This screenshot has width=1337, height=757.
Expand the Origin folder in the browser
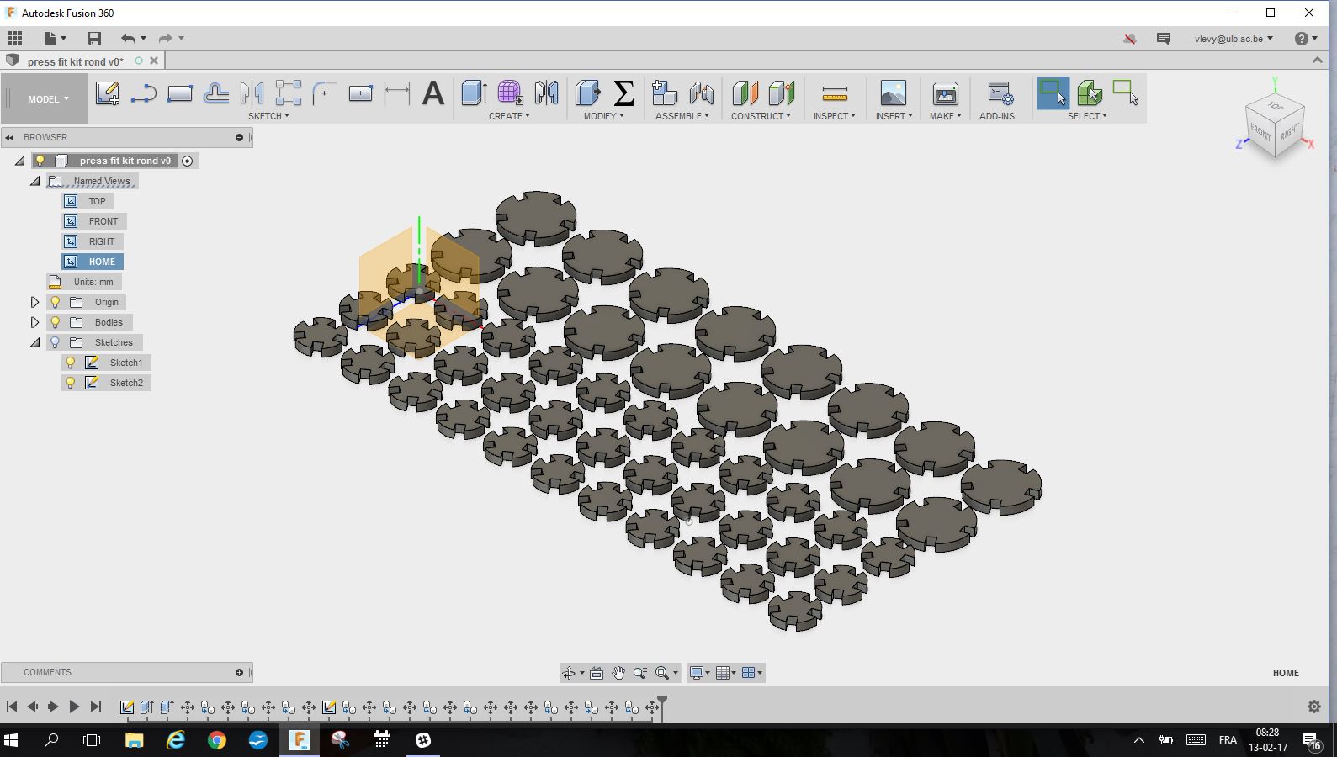click(x=34, y=302)
